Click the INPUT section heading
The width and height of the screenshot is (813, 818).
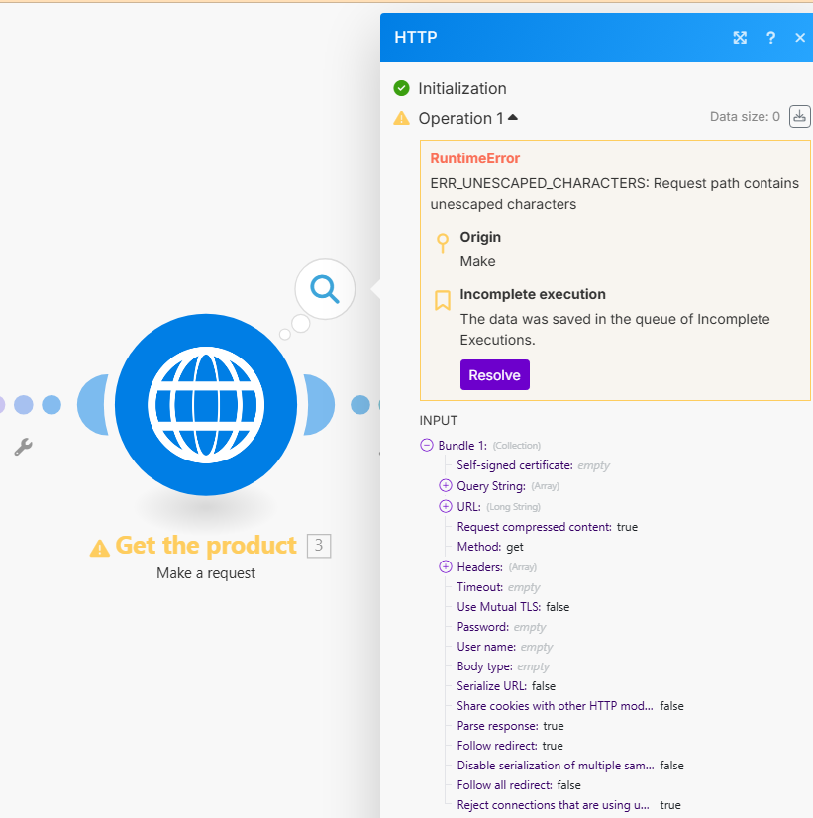(x=438, y=421)
